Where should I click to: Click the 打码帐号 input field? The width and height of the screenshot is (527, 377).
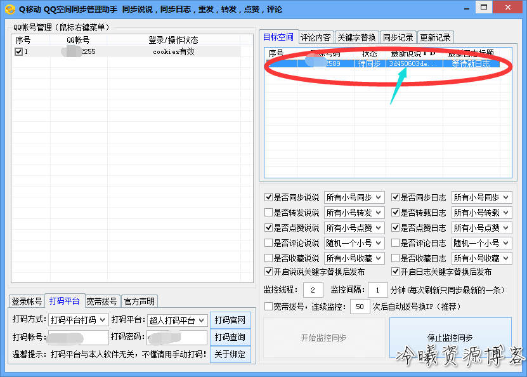pos(78,338)
